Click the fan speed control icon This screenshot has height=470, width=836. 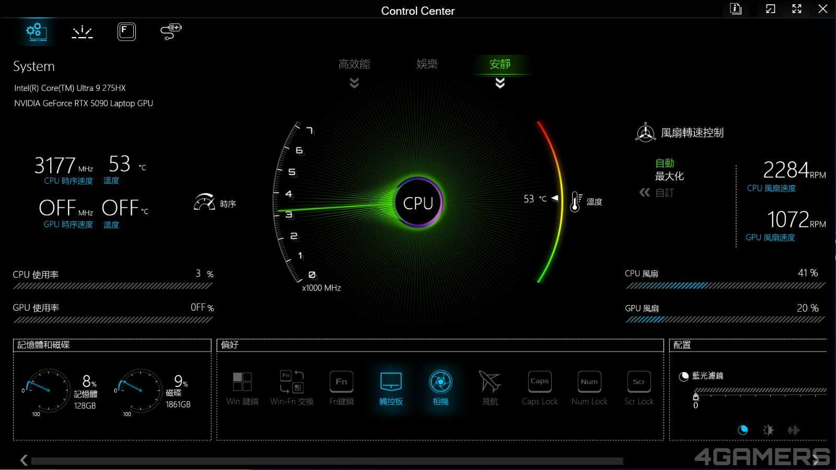coord(645,133)
